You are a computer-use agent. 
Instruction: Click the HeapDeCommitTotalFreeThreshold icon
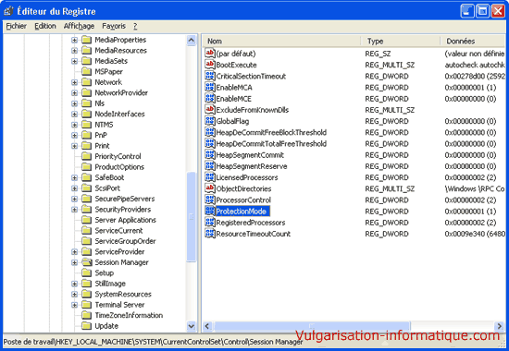tap(210, 143)
